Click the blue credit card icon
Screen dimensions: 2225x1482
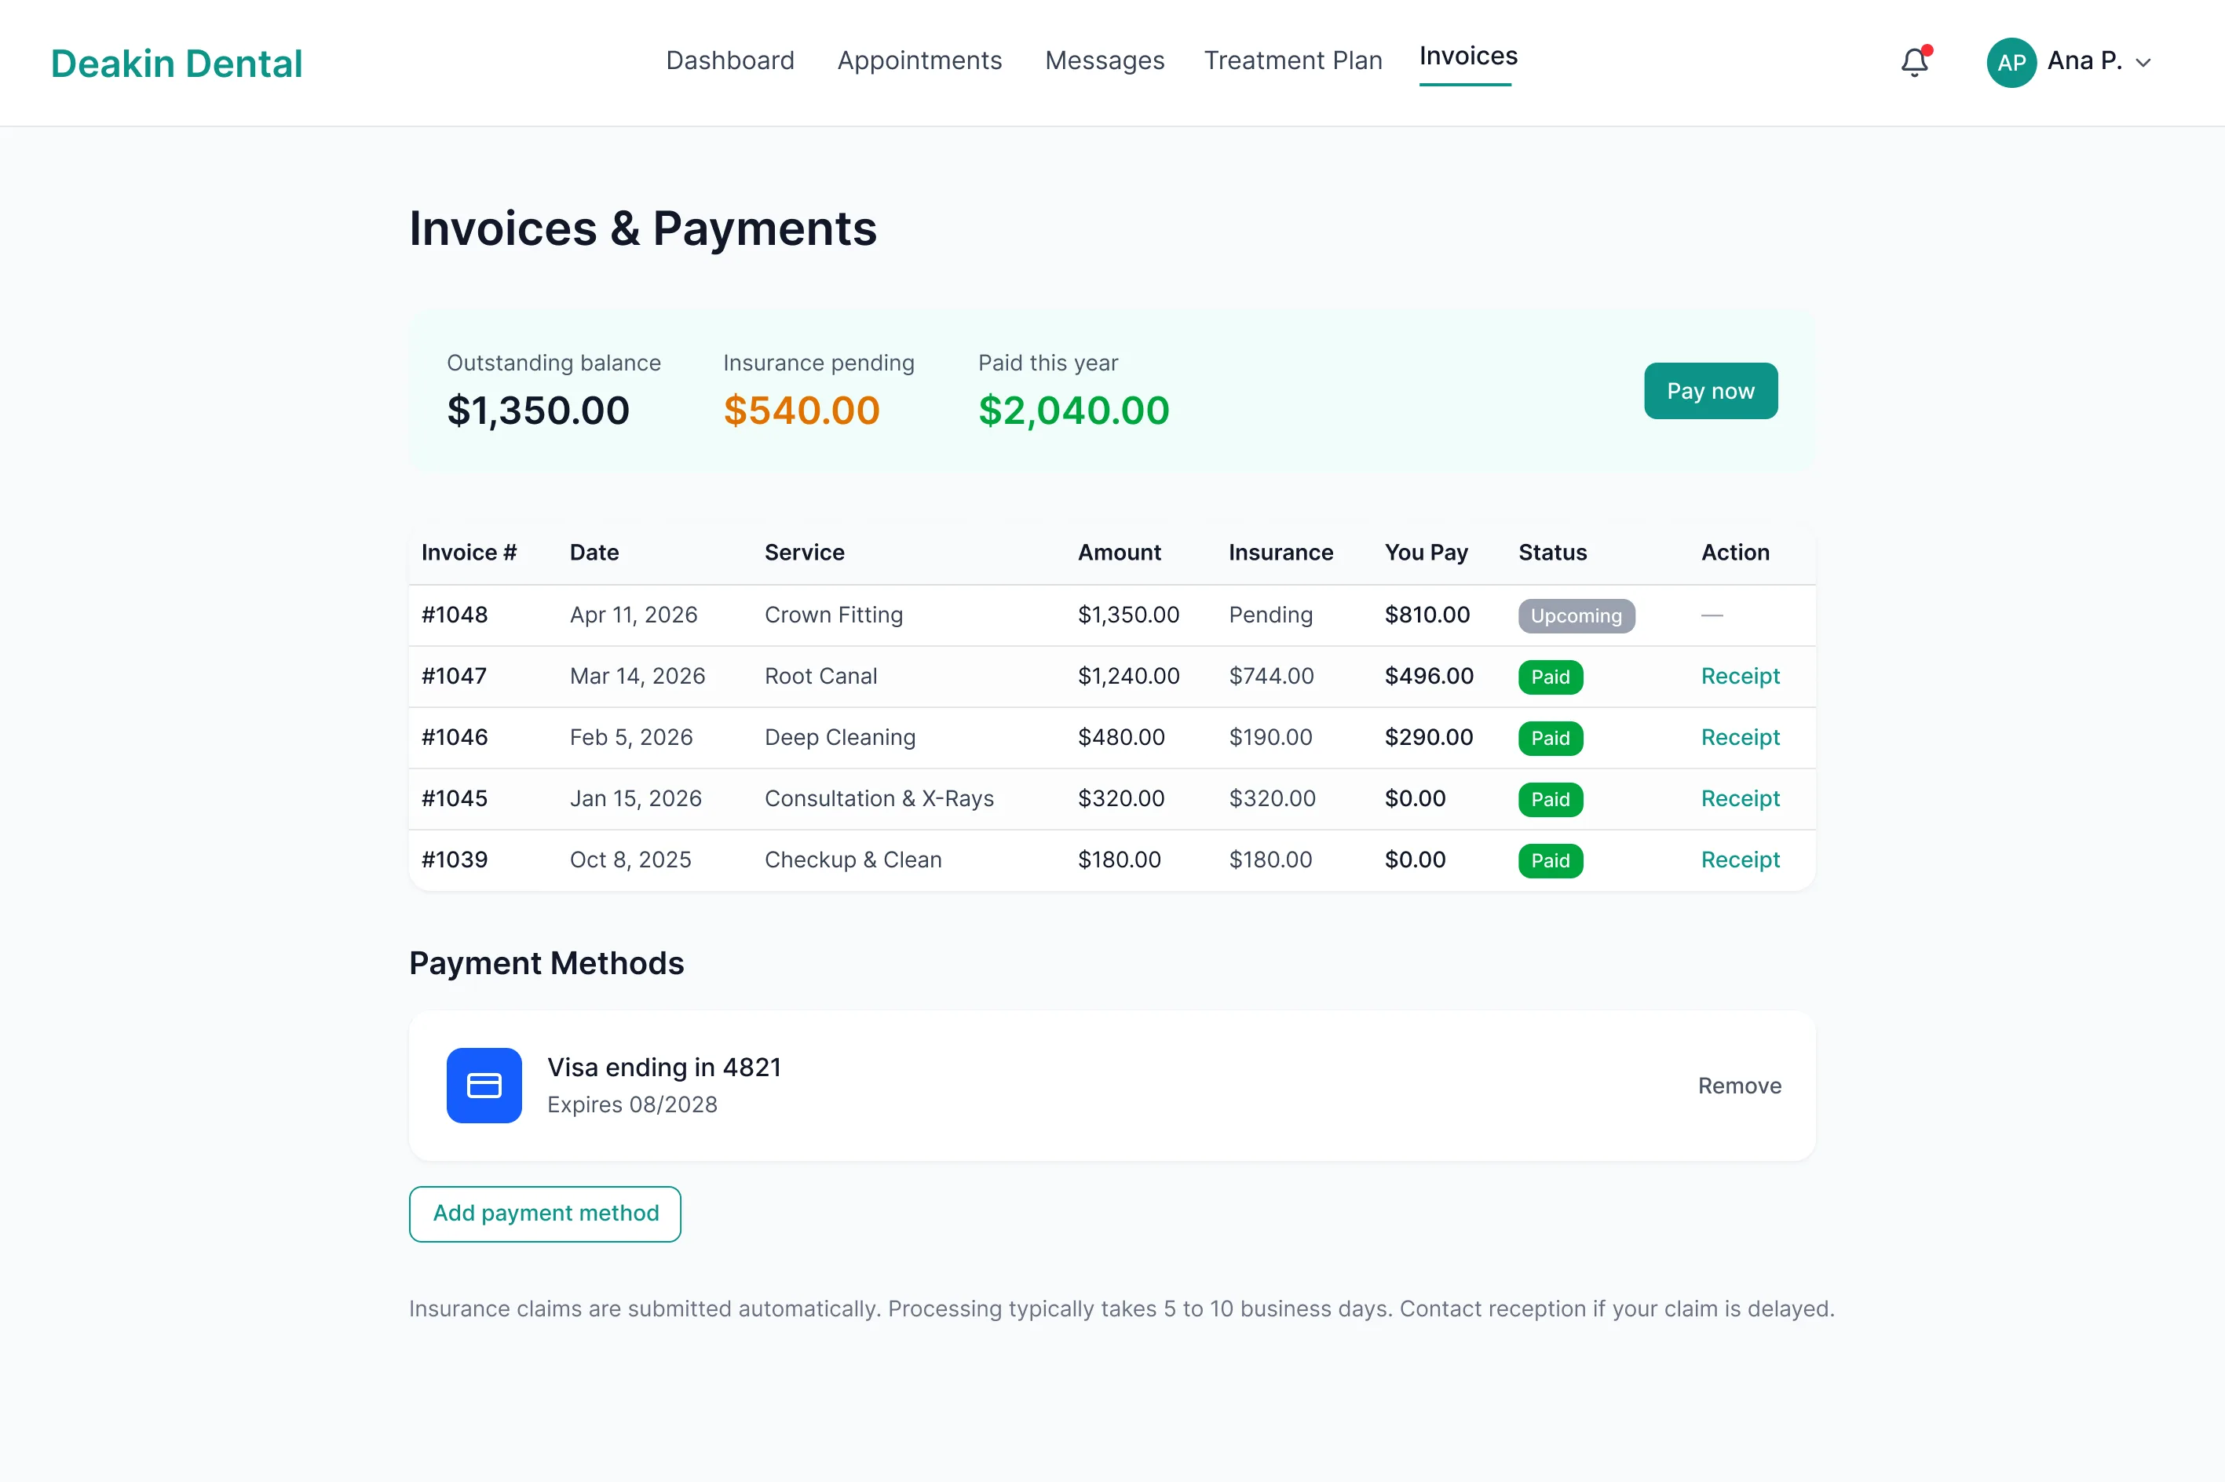click(x=484, y=1085)
